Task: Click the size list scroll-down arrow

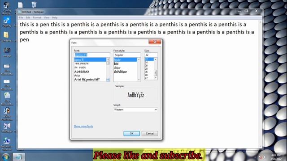Action: 156,78
